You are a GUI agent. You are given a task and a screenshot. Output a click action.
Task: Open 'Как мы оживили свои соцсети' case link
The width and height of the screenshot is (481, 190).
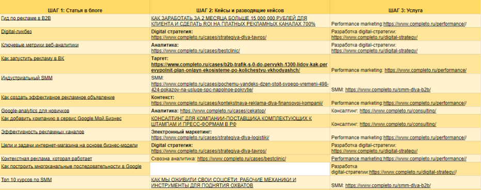coord(223,182)
